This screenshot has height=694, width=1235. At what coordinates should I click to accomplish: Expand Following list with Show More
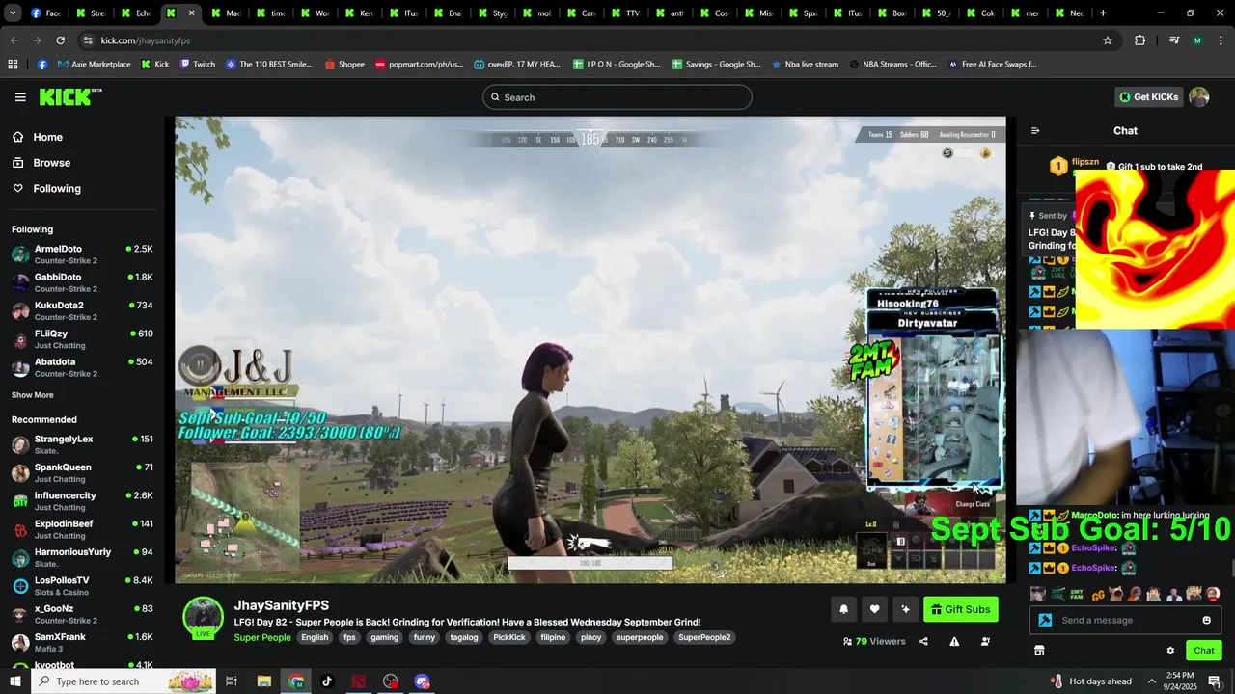33,395
